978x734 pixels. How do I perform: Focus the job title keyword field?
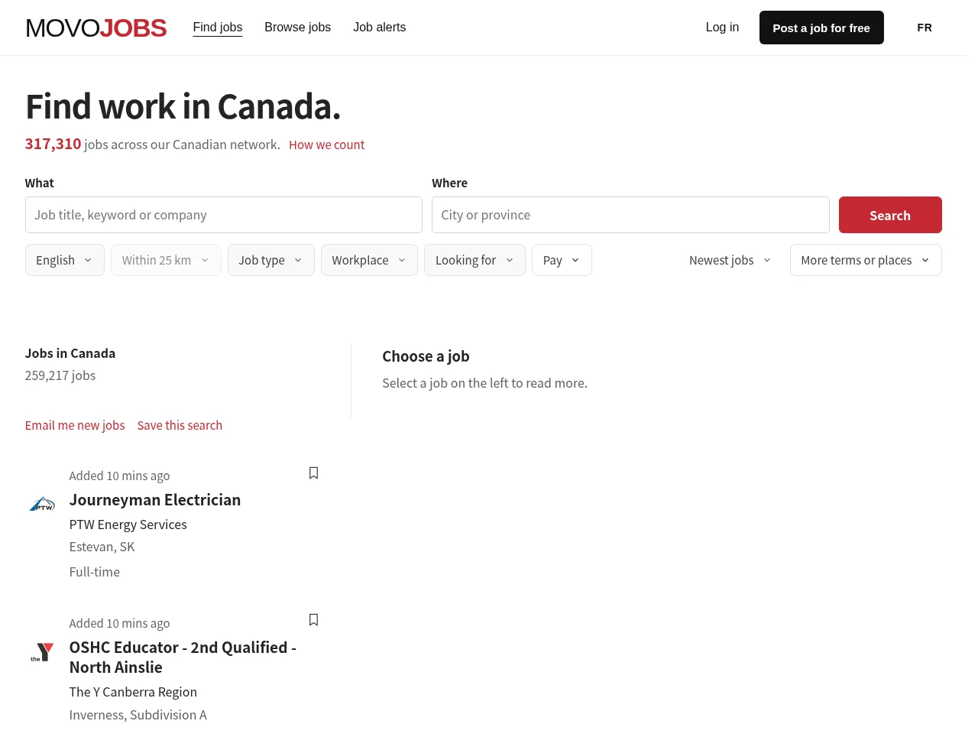pos(224,215)
